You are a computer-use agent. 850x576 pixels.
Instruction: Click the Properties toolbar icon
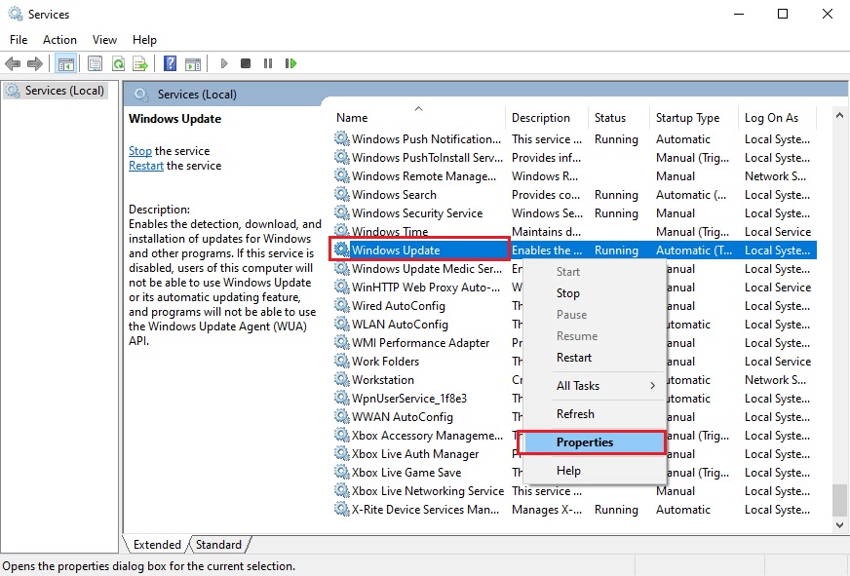point(95,64)
